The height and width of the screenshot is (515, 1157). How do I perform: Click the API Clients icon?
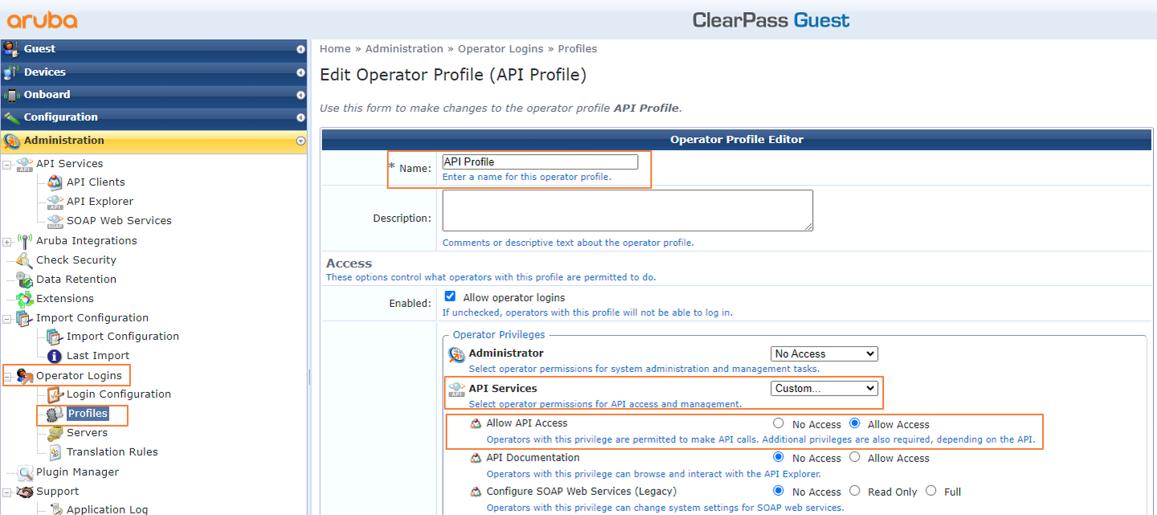click(55, 182)
